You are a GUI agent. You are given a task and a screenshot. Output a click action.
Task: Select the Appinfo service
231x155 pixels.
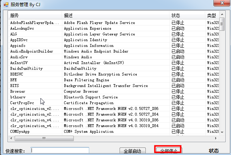point(18,45)
